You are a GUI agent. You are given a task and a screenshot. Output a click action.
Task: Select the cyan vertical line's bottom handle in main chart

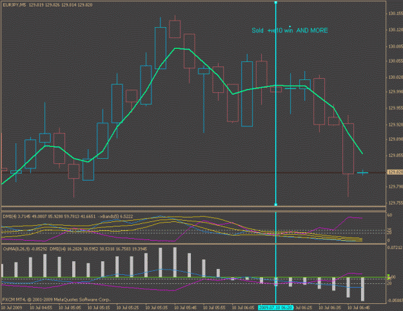[276, 205]
